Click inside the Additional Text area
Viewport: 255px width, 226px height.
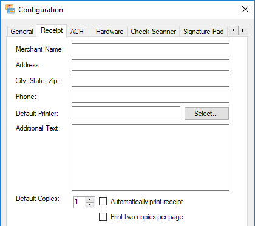(151, 157)
